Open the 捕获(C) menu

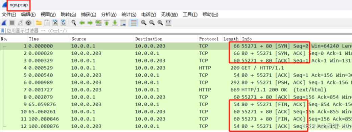click(x=89, y=15)
